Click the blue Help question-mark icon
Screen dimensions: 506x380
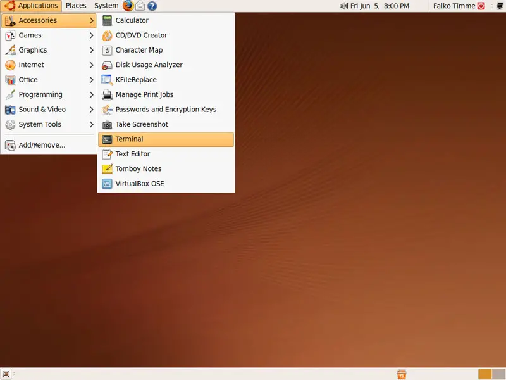[152, 6]
